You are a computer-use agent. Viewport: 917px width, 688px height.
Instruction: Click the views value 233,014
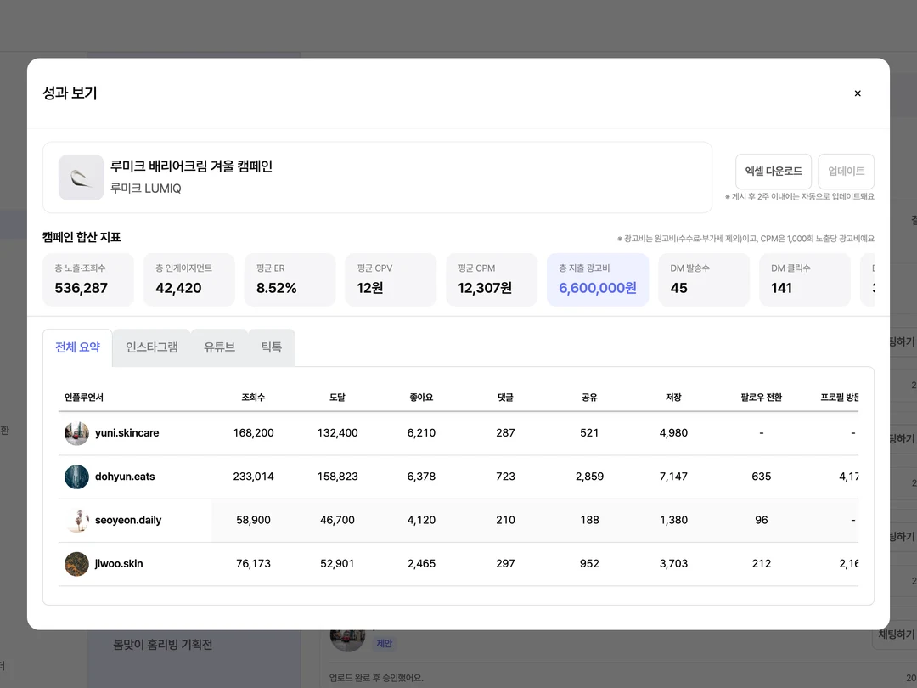pos(253,477)
